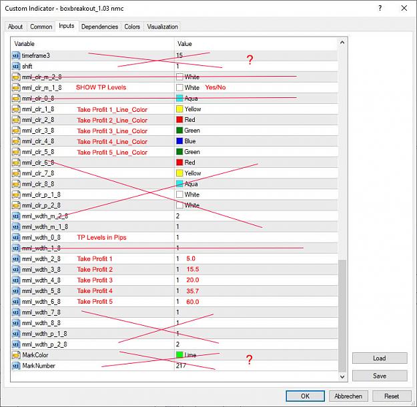Close the Custom Indicator dialog
Image resolution: width=417 pixels, height=407 pixels.
[404, 9]
